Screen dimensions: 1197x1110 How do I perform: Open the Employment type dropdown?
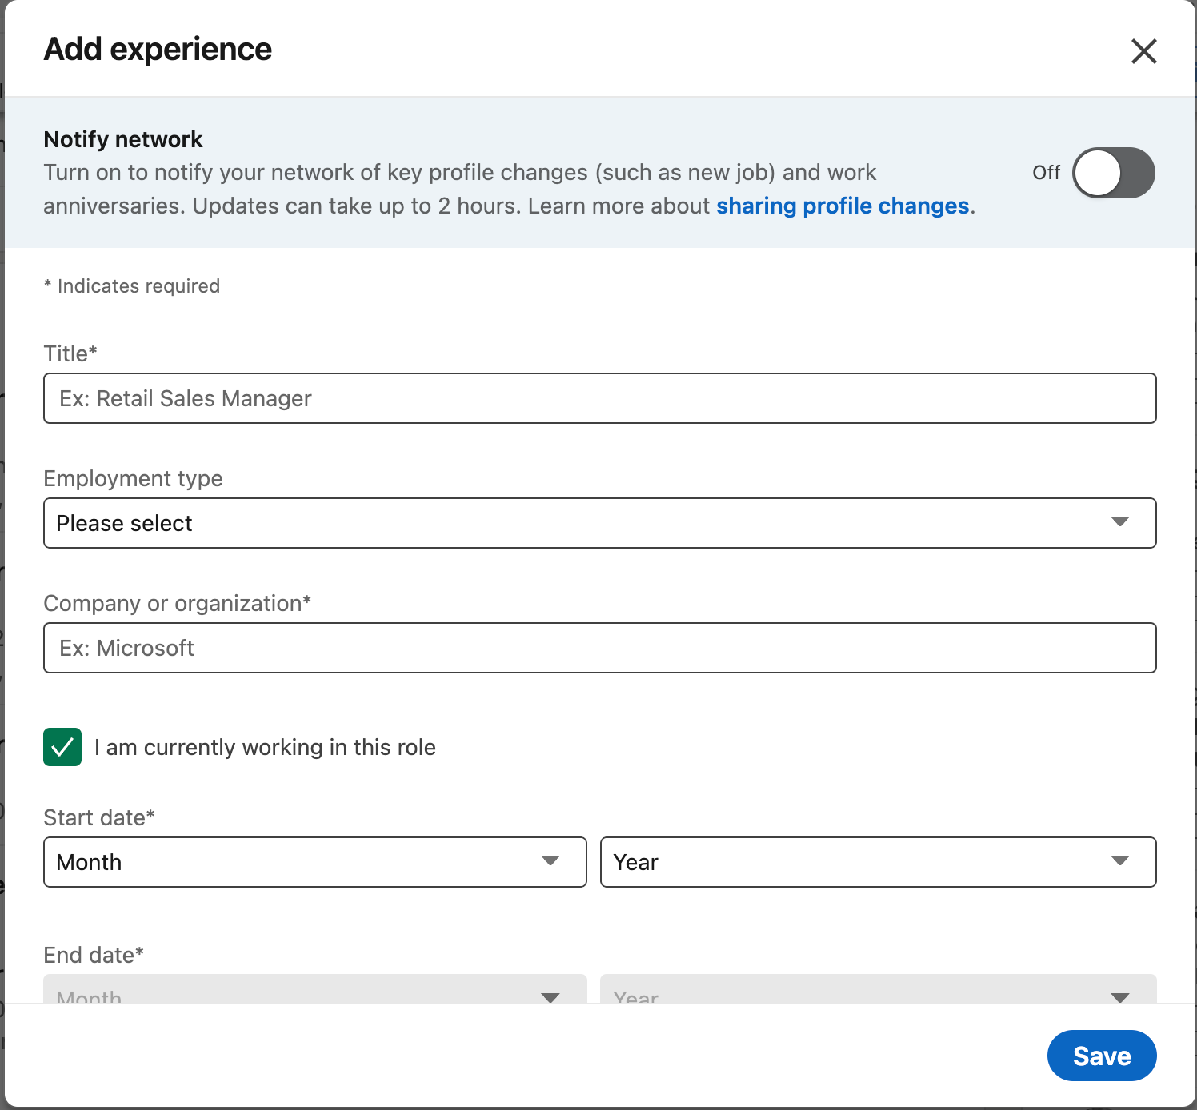598,522
